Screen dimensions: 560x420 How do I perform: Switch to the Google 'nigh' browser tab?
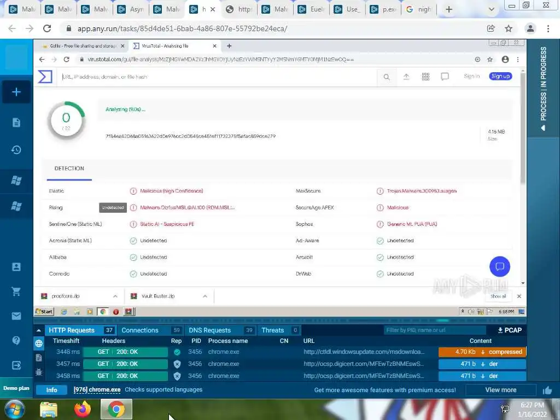[x=420, y=9]
